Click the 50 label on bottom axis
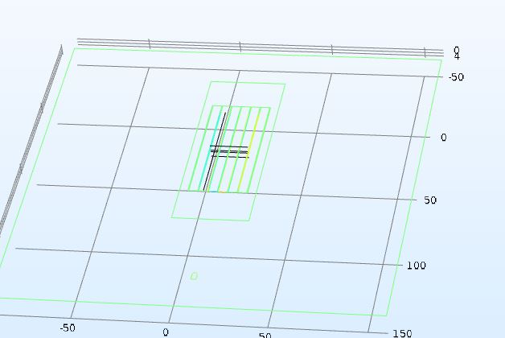 point(265,334)
